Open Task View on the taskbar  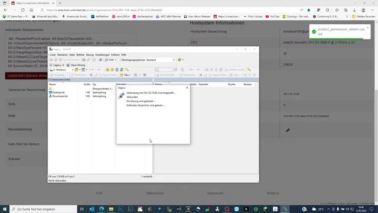tap(82, 209)
